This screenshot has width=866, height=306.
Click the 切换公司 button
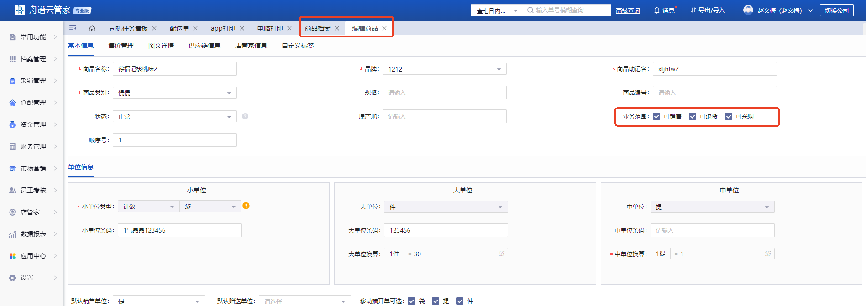point(836,10)
